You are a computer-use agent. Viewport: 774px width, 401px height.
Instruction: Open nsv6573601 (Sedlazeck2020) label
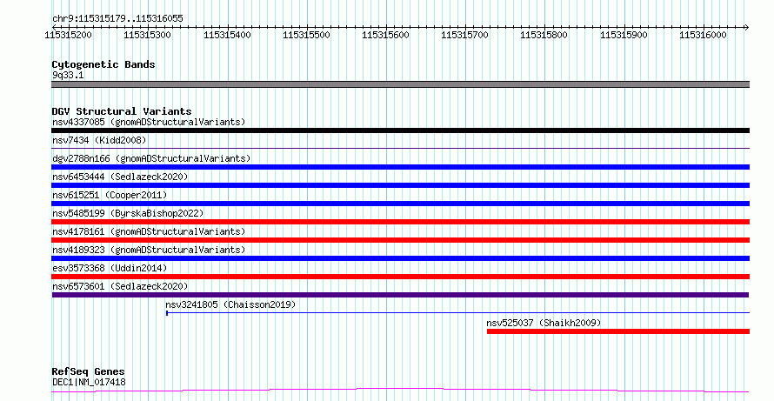click(120, 286)
